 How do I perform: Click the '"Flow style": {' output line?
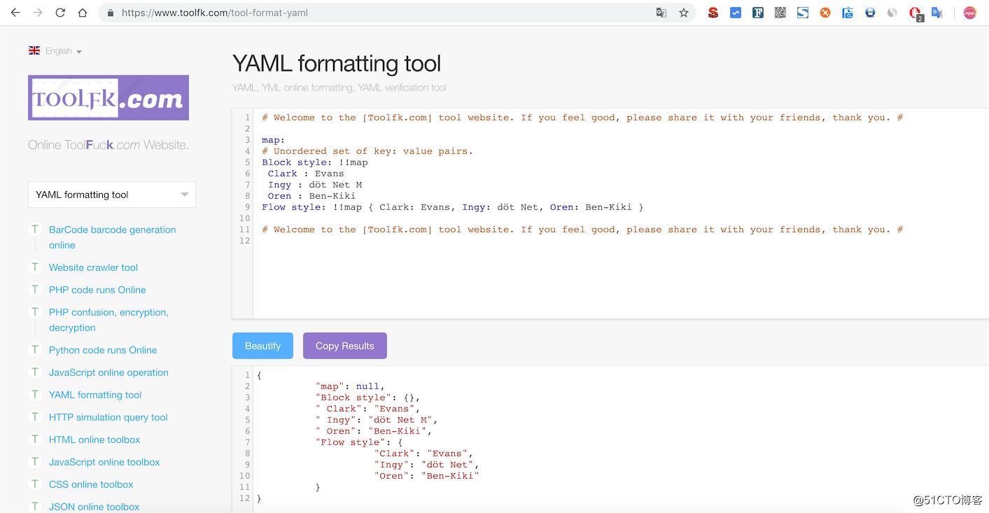[x=359, y=442]
